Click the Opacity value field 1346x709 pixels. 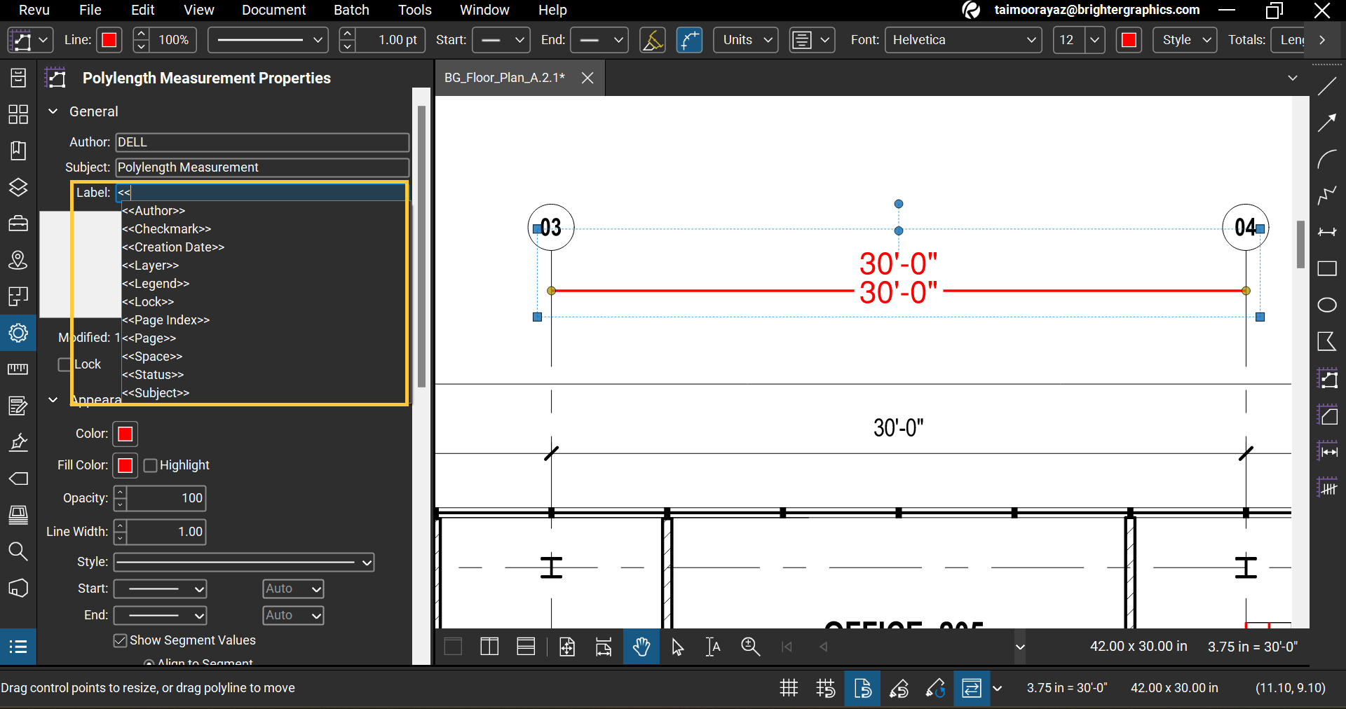[166, 498]
